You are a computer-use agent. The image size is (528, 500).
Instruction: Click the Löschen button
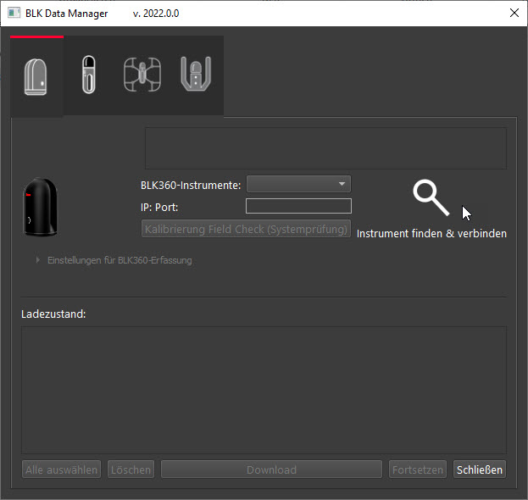[131, 469]
